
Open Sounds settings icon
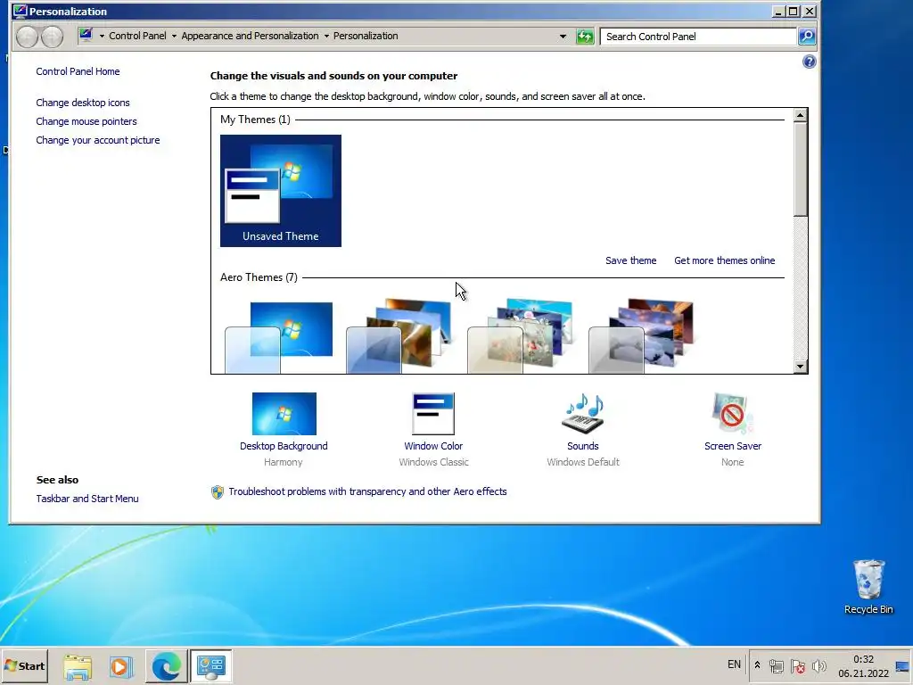[583, 414]
